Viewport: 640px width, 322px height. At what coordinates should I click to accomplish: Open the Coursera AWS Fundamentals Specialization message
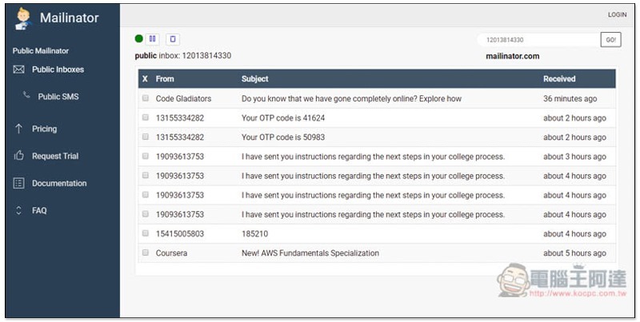coord(310,252)
